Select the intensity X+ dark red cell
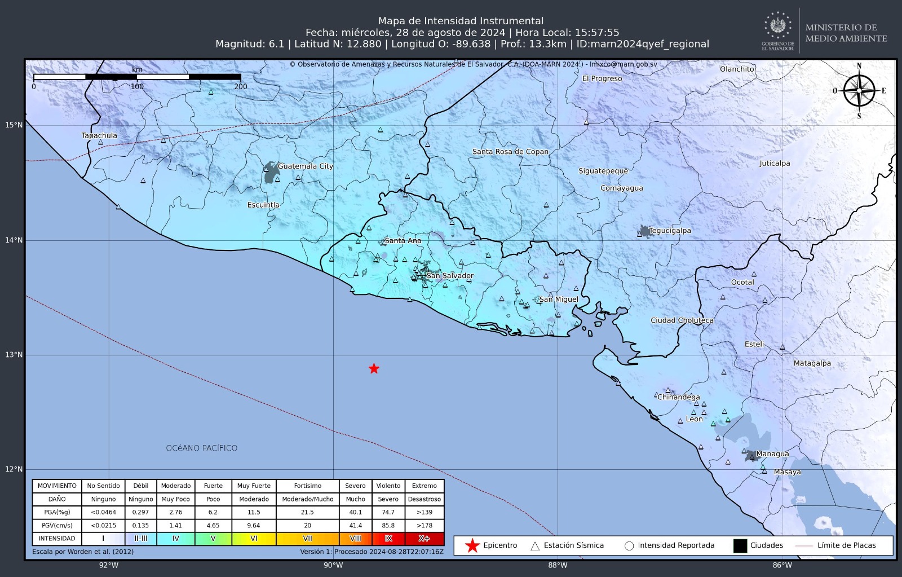 (x=424, y=539)
